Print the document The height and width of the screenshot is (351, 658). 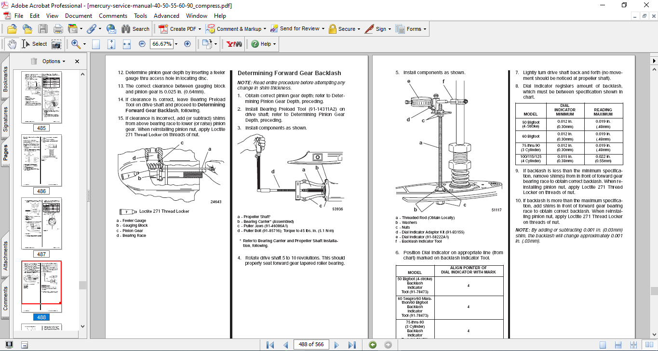(57, 29)
